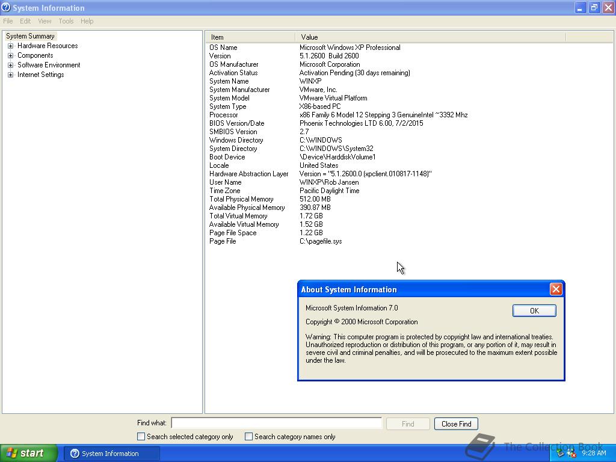This screenshot has height=462, width=616.
Task: Click the System Information taskbar button
Action: (111, 454)
